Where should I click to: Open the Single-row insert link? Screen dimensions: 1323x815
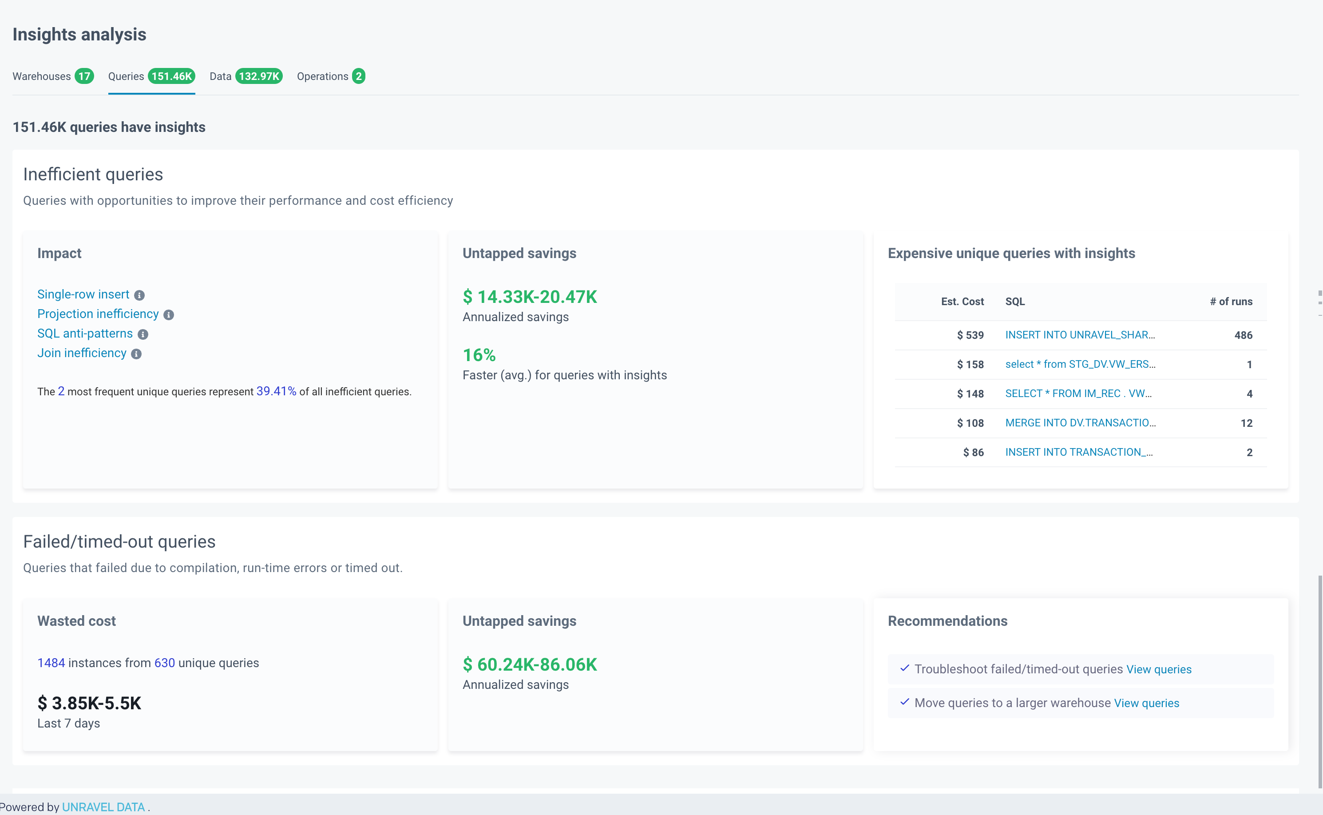tap(83, 294)
